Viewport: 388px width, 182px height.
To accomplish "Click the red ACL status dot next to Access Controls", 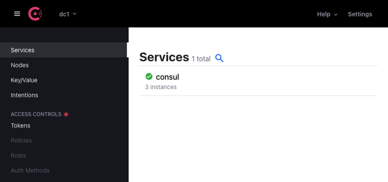I will [66, 114].
